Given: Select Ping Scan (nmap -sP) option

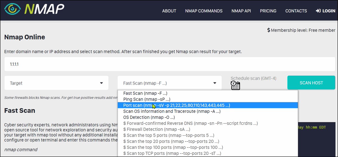Looking at the screenshot, I should [208, 99].
